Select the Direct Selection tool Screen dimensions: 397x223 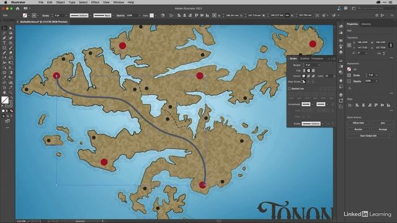pyautogui.click(x=11, y=28)
